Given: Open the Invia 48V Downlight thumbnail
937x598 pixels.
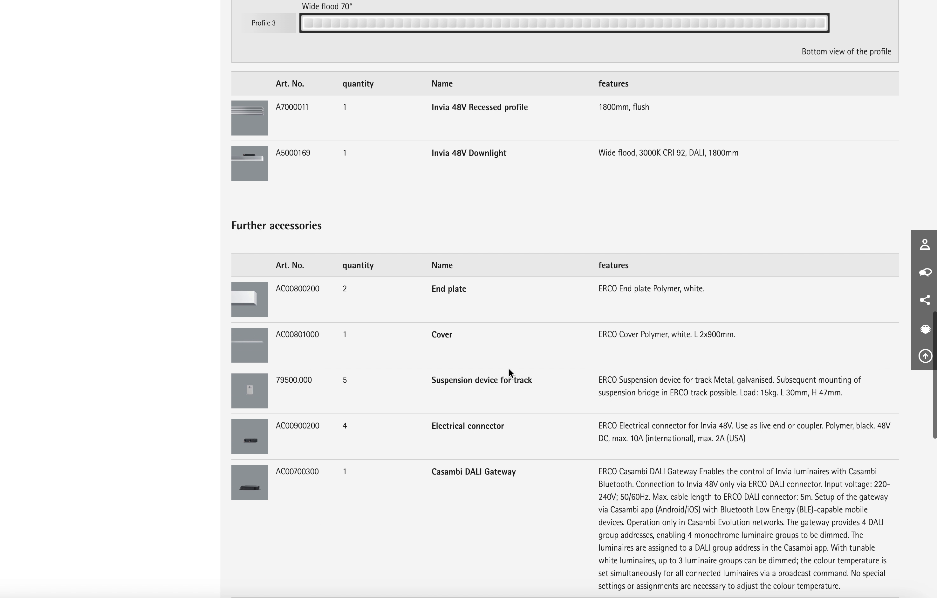Looking at the screenshot, I should tap(250, 163).
